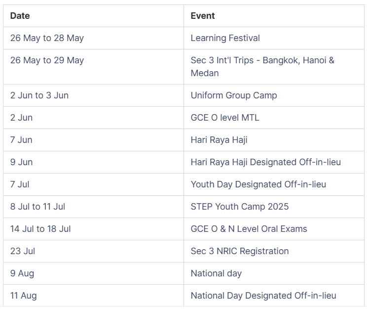Click the Sec 3 NRIC Registration entry

[240, 251]
